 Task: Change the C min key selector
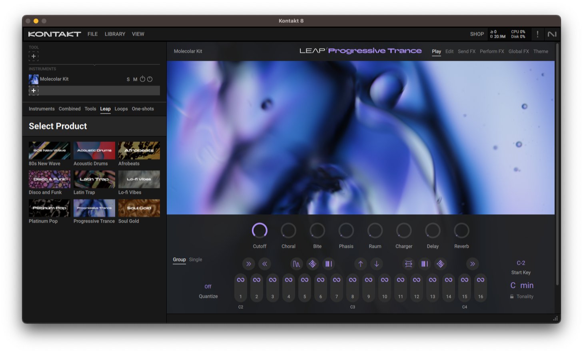tap(521, 285)
